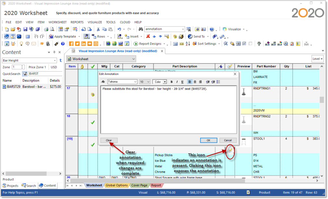Click the Print icon in toolbar
Image resolution: width=328 pixels, height=199 pixels.
click(46, 29)
